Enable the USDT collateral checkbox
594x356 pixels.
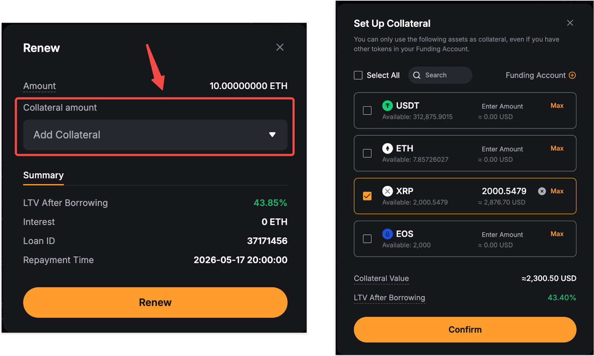pyautogui.click(x=367, y=111)
